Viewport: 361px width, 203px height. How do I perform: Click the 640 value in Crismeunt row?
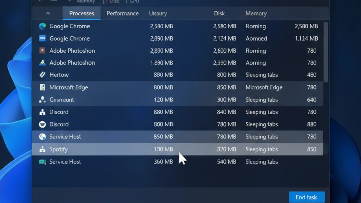[x=312, y=100]
